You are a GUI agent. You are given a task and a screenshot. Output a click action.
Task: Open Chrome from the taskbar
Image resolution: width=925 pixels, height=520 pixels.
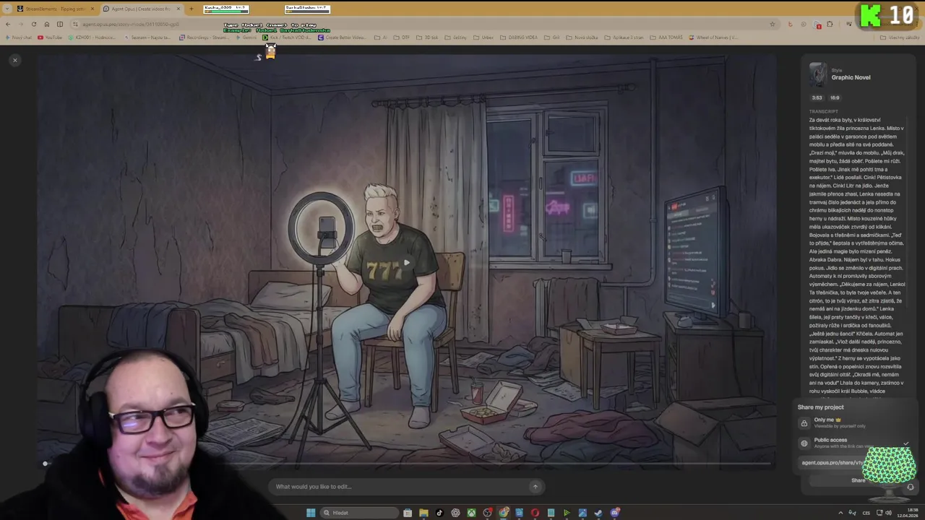click(503, 513)
